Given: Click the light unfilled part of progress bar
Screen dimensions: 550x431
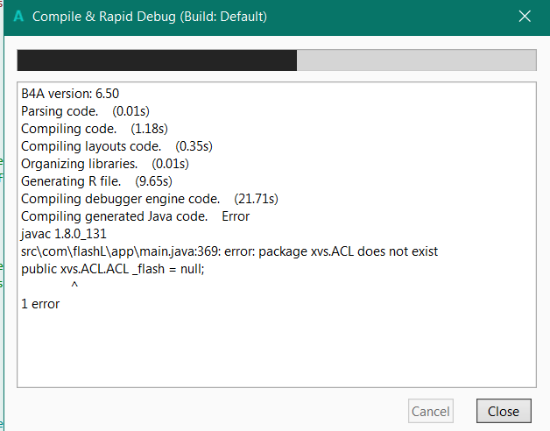Looking at the screenshot, I should 416,60.
